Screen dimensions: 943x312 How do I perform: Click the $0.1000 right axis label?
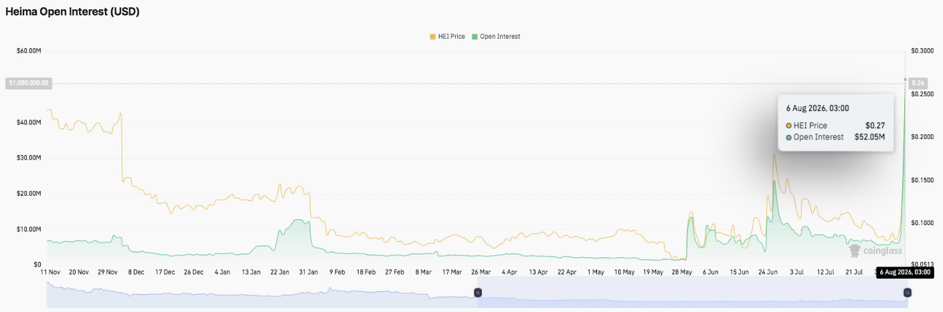point(922,223)
